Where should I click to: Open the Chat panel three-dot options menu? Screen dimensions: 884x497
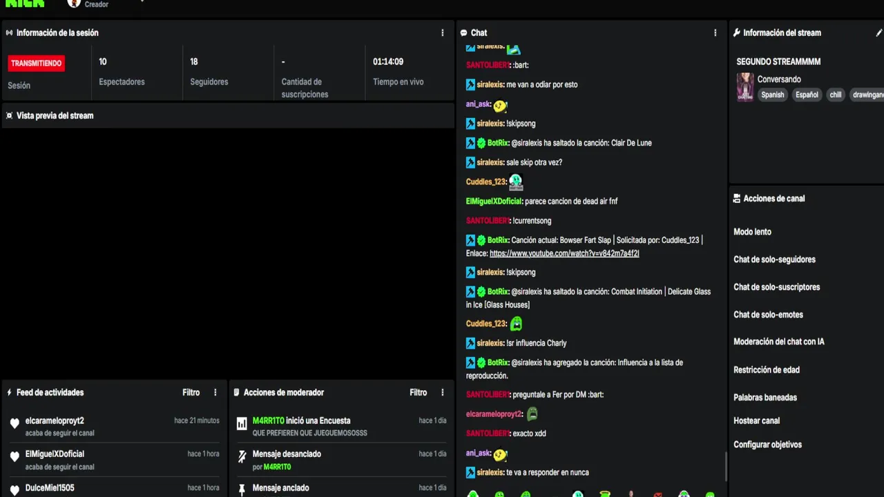[x=715, y=32]
